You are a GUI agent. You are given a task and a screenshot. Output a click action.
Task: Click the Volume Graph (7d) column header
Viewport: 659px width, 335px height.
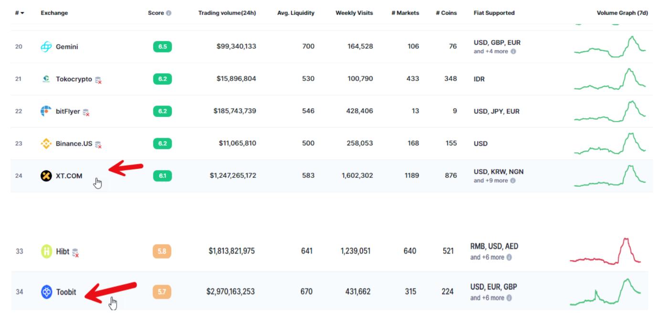[x=622, y=13]
